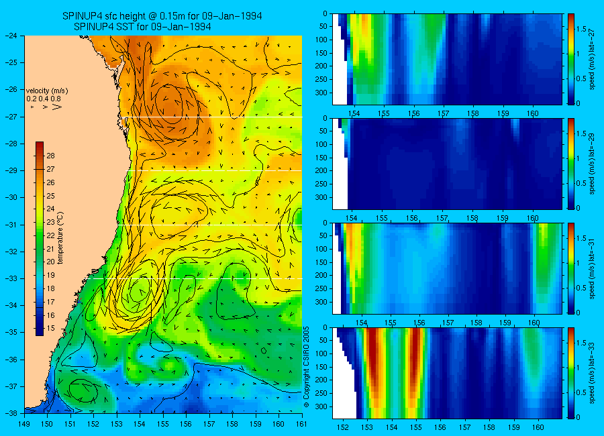Viewport: 604px width, 436px height.
Task: Select the "speed (m/s) lat=-27" label
Action: [x=593, y=59]
